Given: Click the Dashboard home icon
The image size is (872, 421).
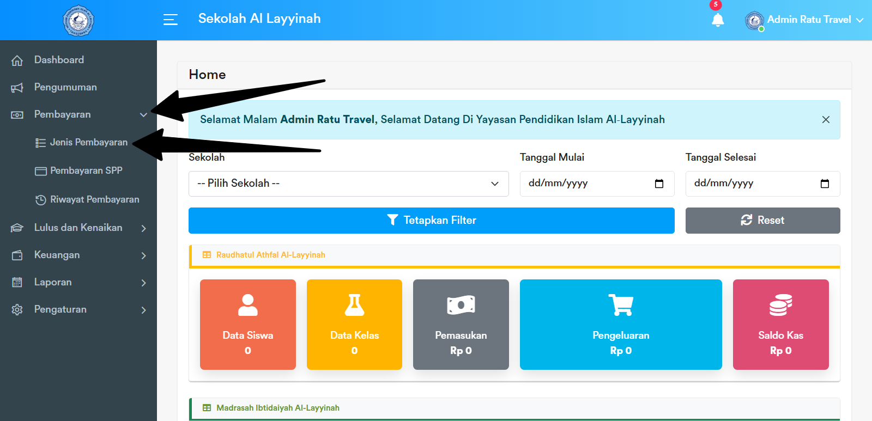Looking at the screenshot, I should click(17, 60).
